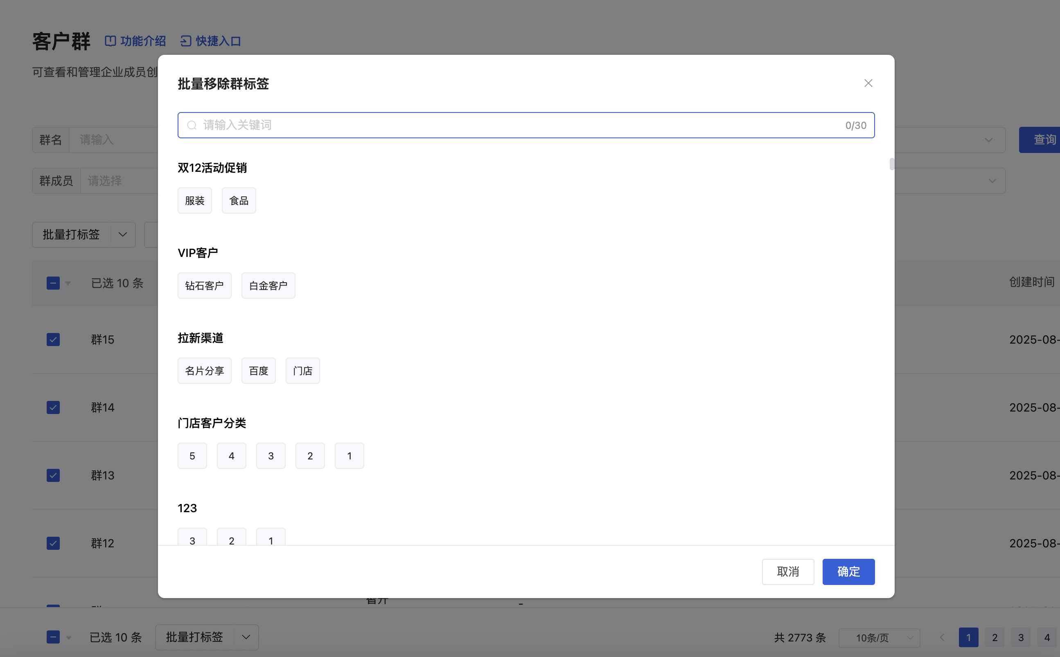Toggle the bottom bar select-all checkbox
This screenshot has width=1060, height=657.
pos(53,637)
